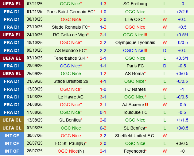
Task: Click the red card icon beside AJ Auxerre
Action: pos(147,105)
